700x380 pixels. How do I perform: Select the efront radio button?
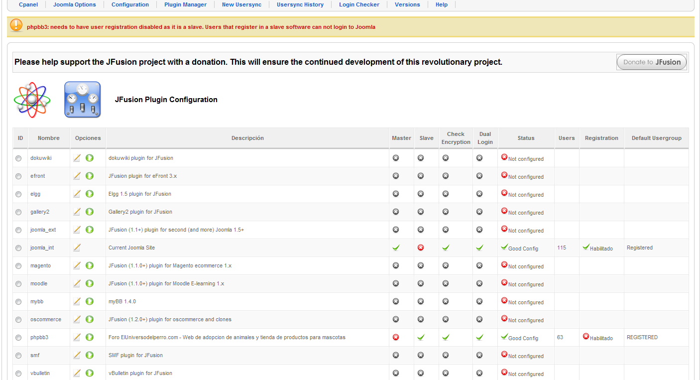(x=18, y=176)
